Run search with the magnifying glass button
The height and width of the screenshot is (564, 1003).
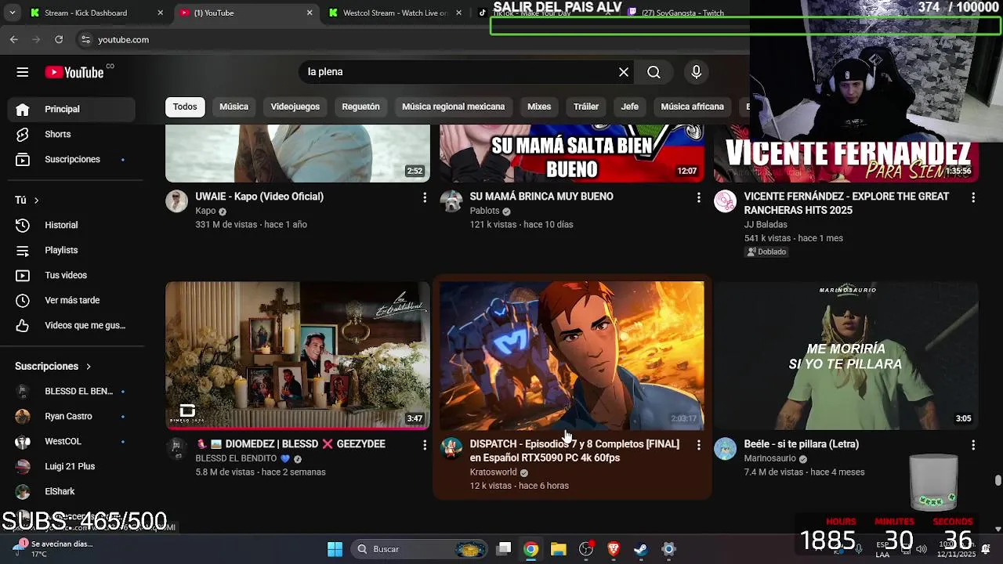coord(654,72)
